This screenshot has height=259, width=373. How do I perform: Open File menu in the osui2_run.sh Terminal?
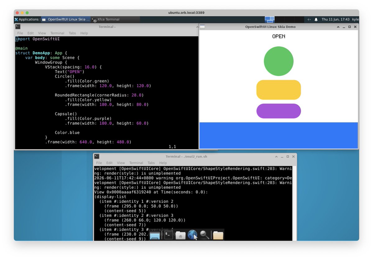pyautogui.click(x=99, y=163)
